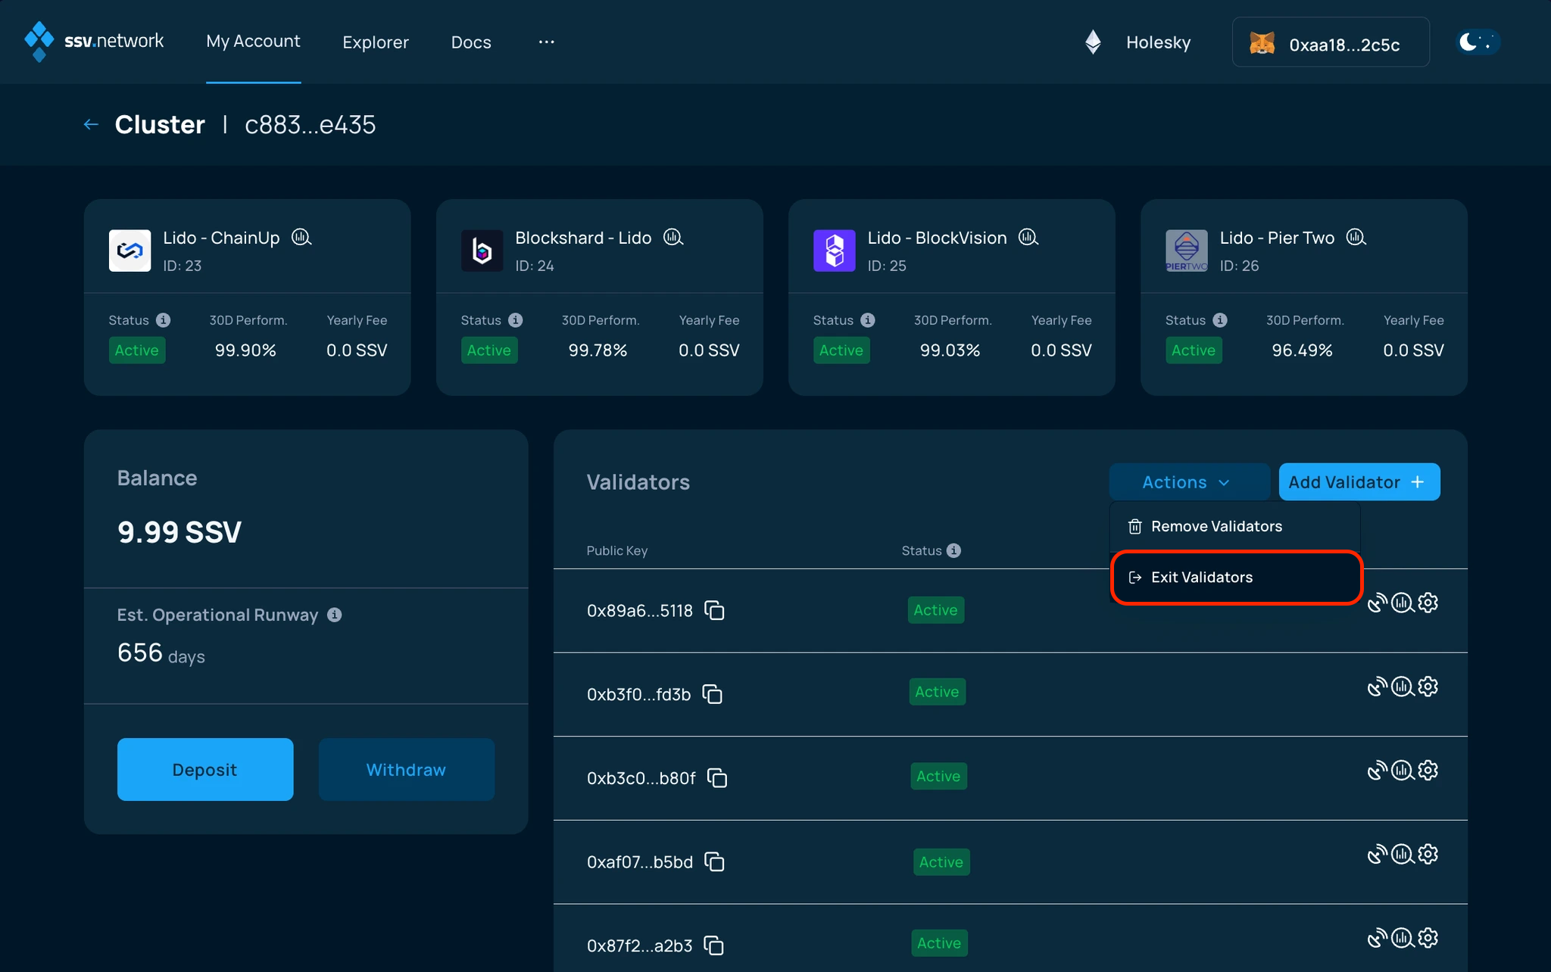This screenshot has height=972, width=1551.
Task: Show Status info for Lido - BlockVision card
Action: 868,320
